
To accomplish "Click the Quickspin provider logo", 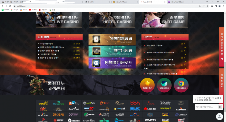I will [58, 115].
